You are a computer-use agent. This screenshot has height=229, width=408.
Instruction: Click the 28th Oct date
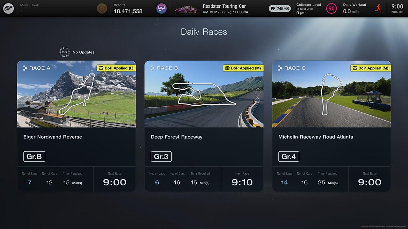[397, 12]
